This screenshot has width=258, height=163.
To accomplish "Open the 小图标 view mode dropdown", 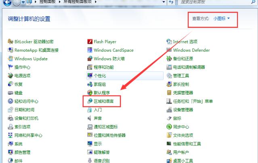I will point(221,19).
